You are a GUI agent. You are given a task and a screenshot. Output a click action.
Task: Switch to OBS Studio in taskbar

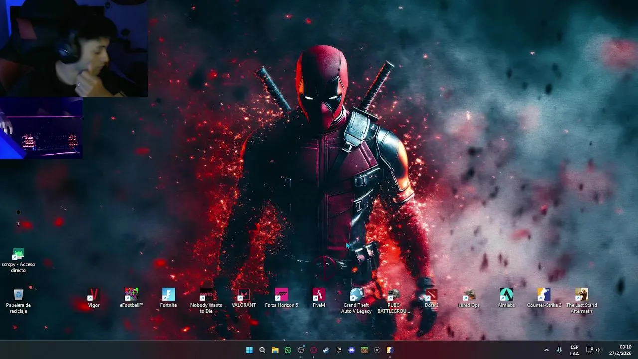click(301, 350)
